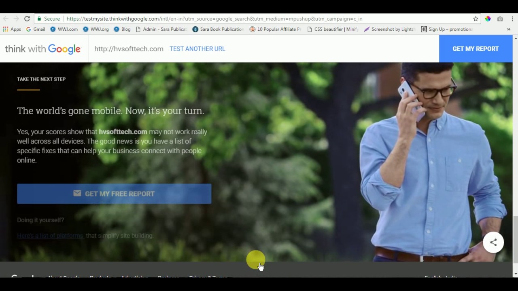Click the GET MY FREE REPORT button
The height and width of the screenshot is (291, 518).
114,194
